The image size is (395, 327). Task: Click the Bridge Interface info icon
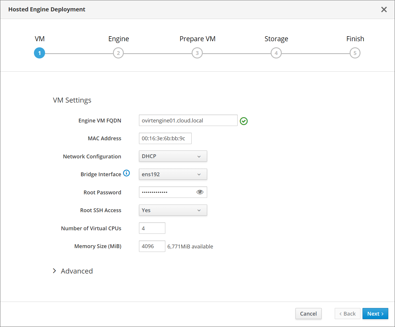pyautogui.click(x=126, y=173)
